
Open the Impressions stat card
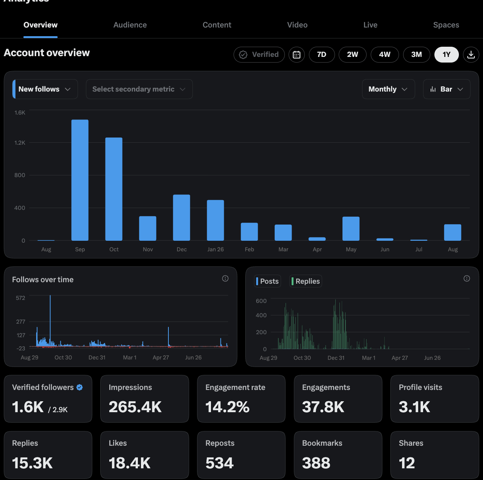coord(145,399)
